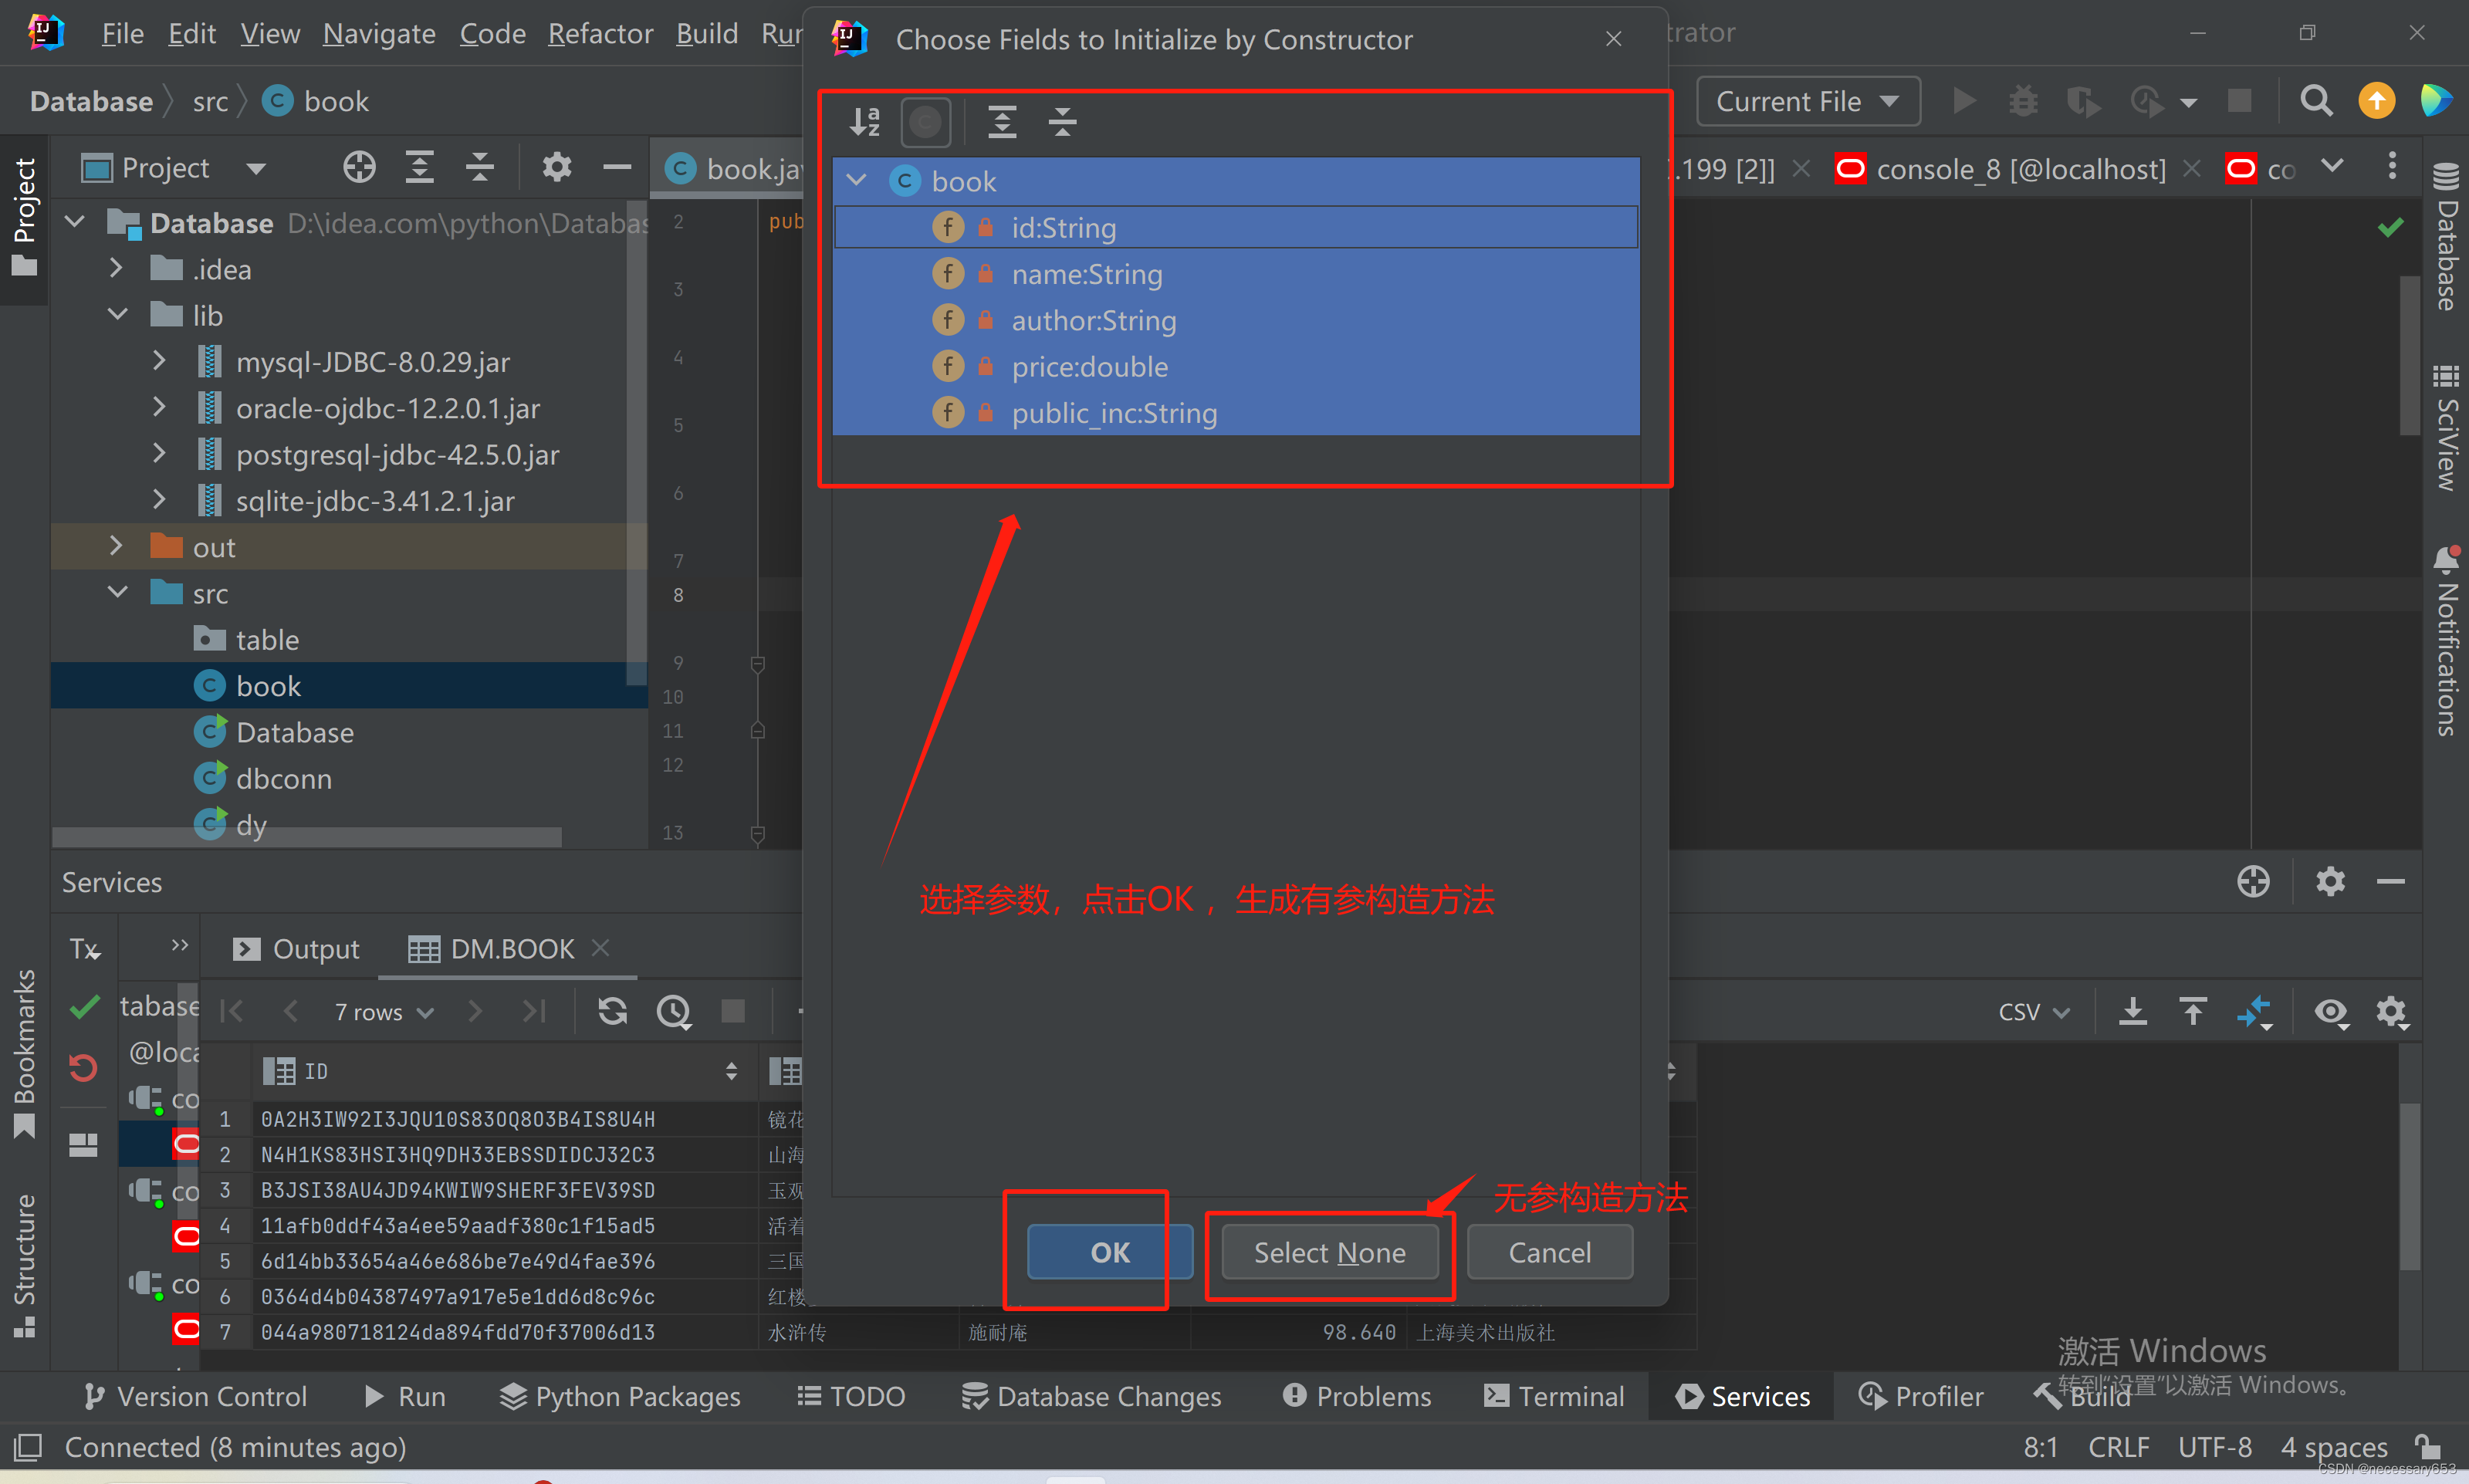
Task: Toggle the value preview eye in grid toolbar
Action: click(2332, 1013)
